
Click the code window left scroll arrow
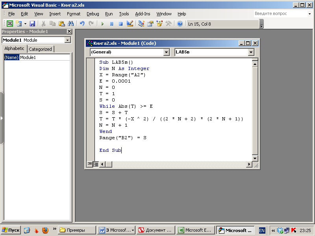[x=102, y=164]
